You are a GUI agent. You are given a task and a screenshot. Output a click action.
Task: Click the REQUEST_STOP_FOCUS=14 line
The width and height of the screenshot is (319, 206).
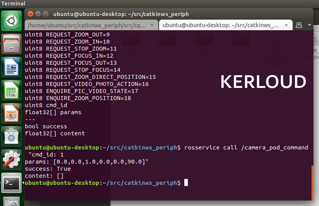tap(72, 70)
